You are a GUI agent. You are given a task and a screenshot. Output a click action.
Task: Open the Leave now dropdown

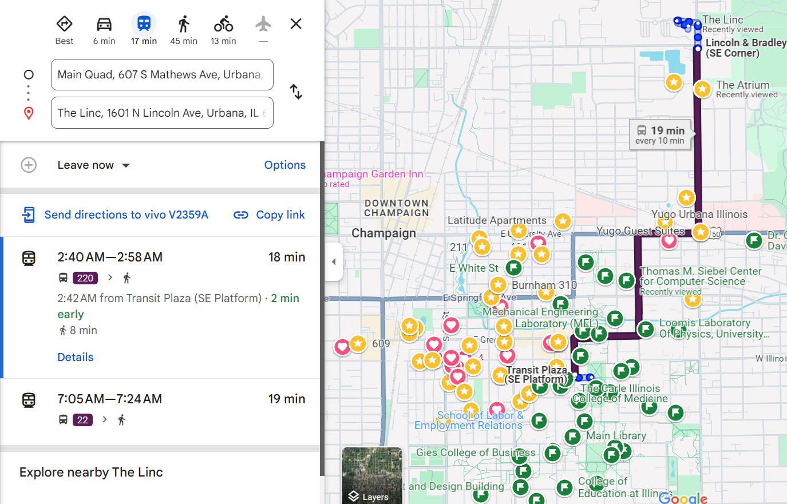pos(94,165)
